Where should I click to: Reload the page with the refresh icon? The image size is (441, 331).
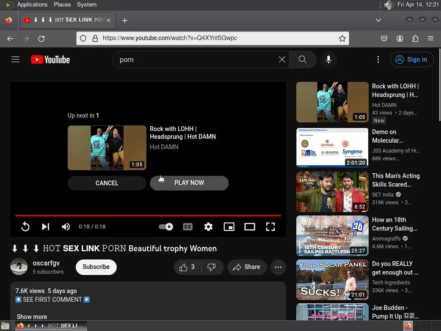point(41,38)
